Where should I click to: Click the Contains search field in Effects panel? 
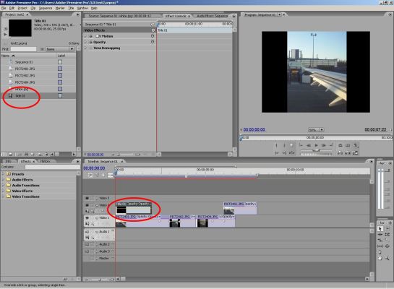click(x=52, y=167)
